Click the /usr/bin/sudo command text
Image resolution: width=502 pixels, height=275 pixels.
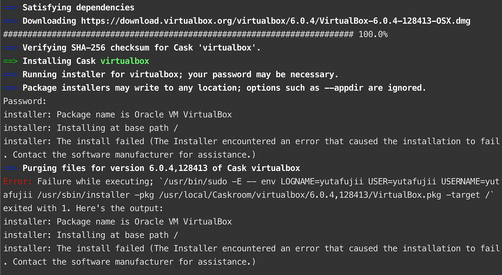[193, 181]
